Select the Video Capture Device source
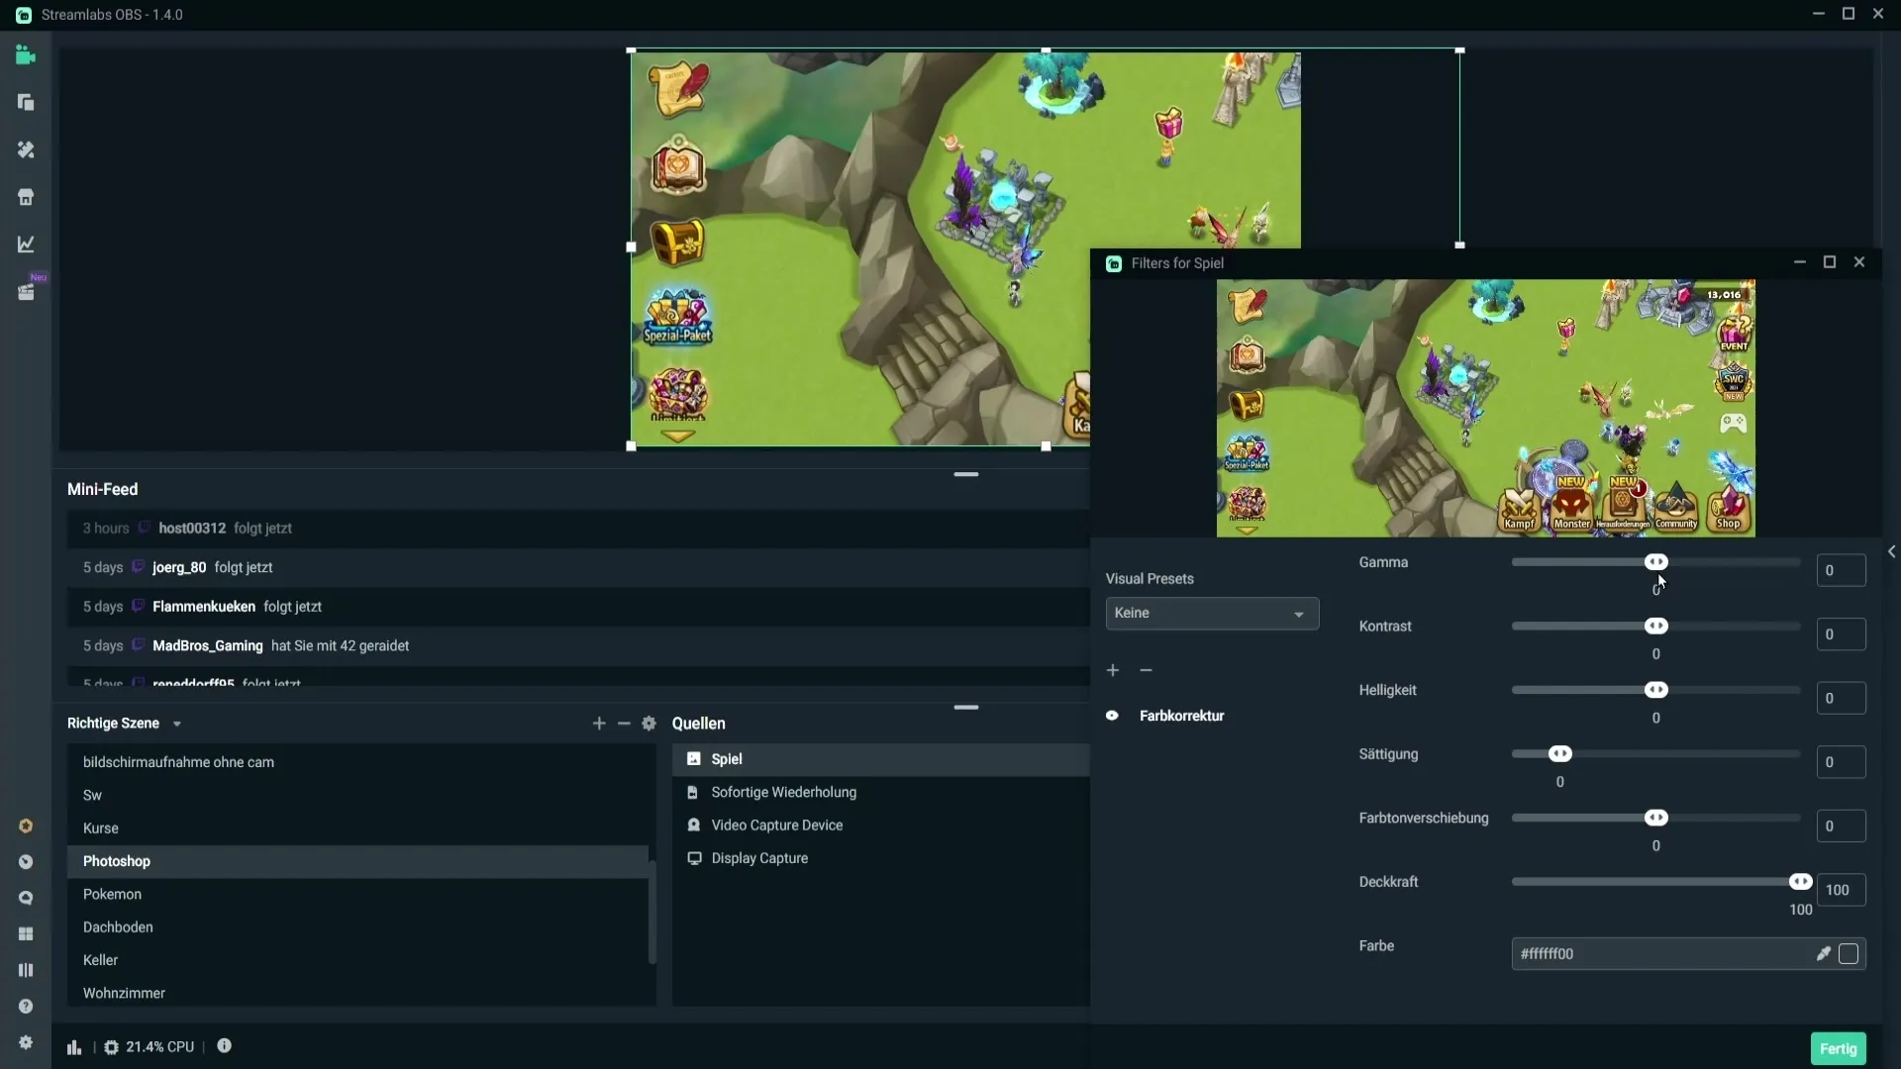The image size is (1901, 1069). [881, 826]
